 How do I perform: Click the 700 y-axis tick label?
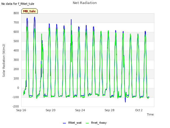(x=16, y=22)
